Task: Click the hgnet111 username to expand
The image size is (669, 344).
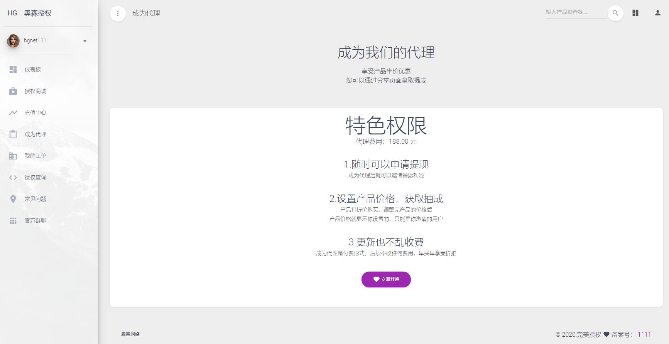Action: point(35,40)
